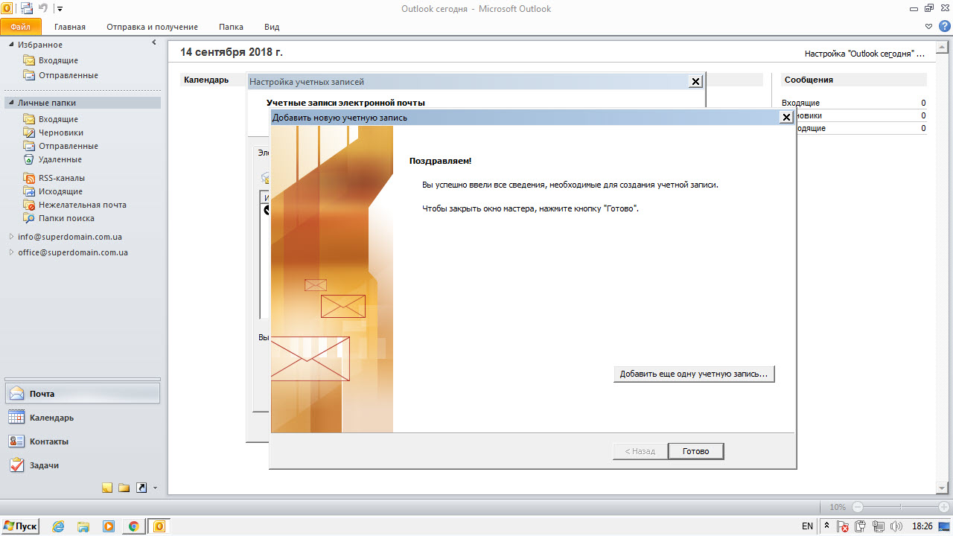Click the zoom in plus button
Image resolution: width=953 pixels, height=536 pixels.
[943, 507]
